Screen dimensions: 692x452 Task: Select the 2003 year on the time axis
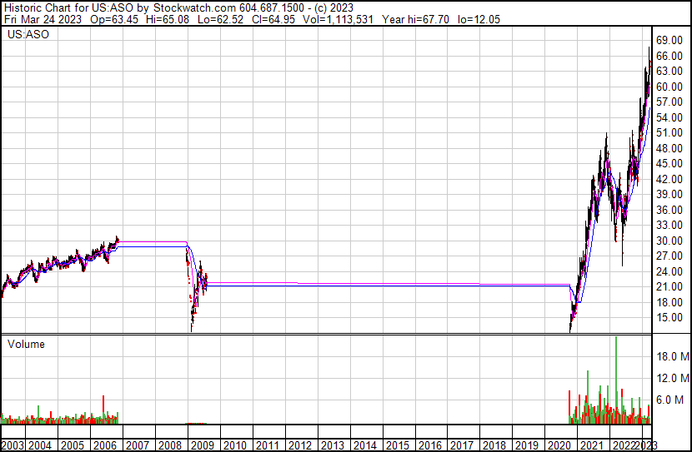pos(12,445)
